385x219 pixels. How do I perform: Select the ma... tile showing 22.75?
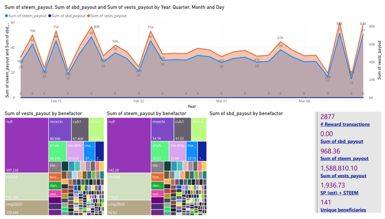[192, 151]
